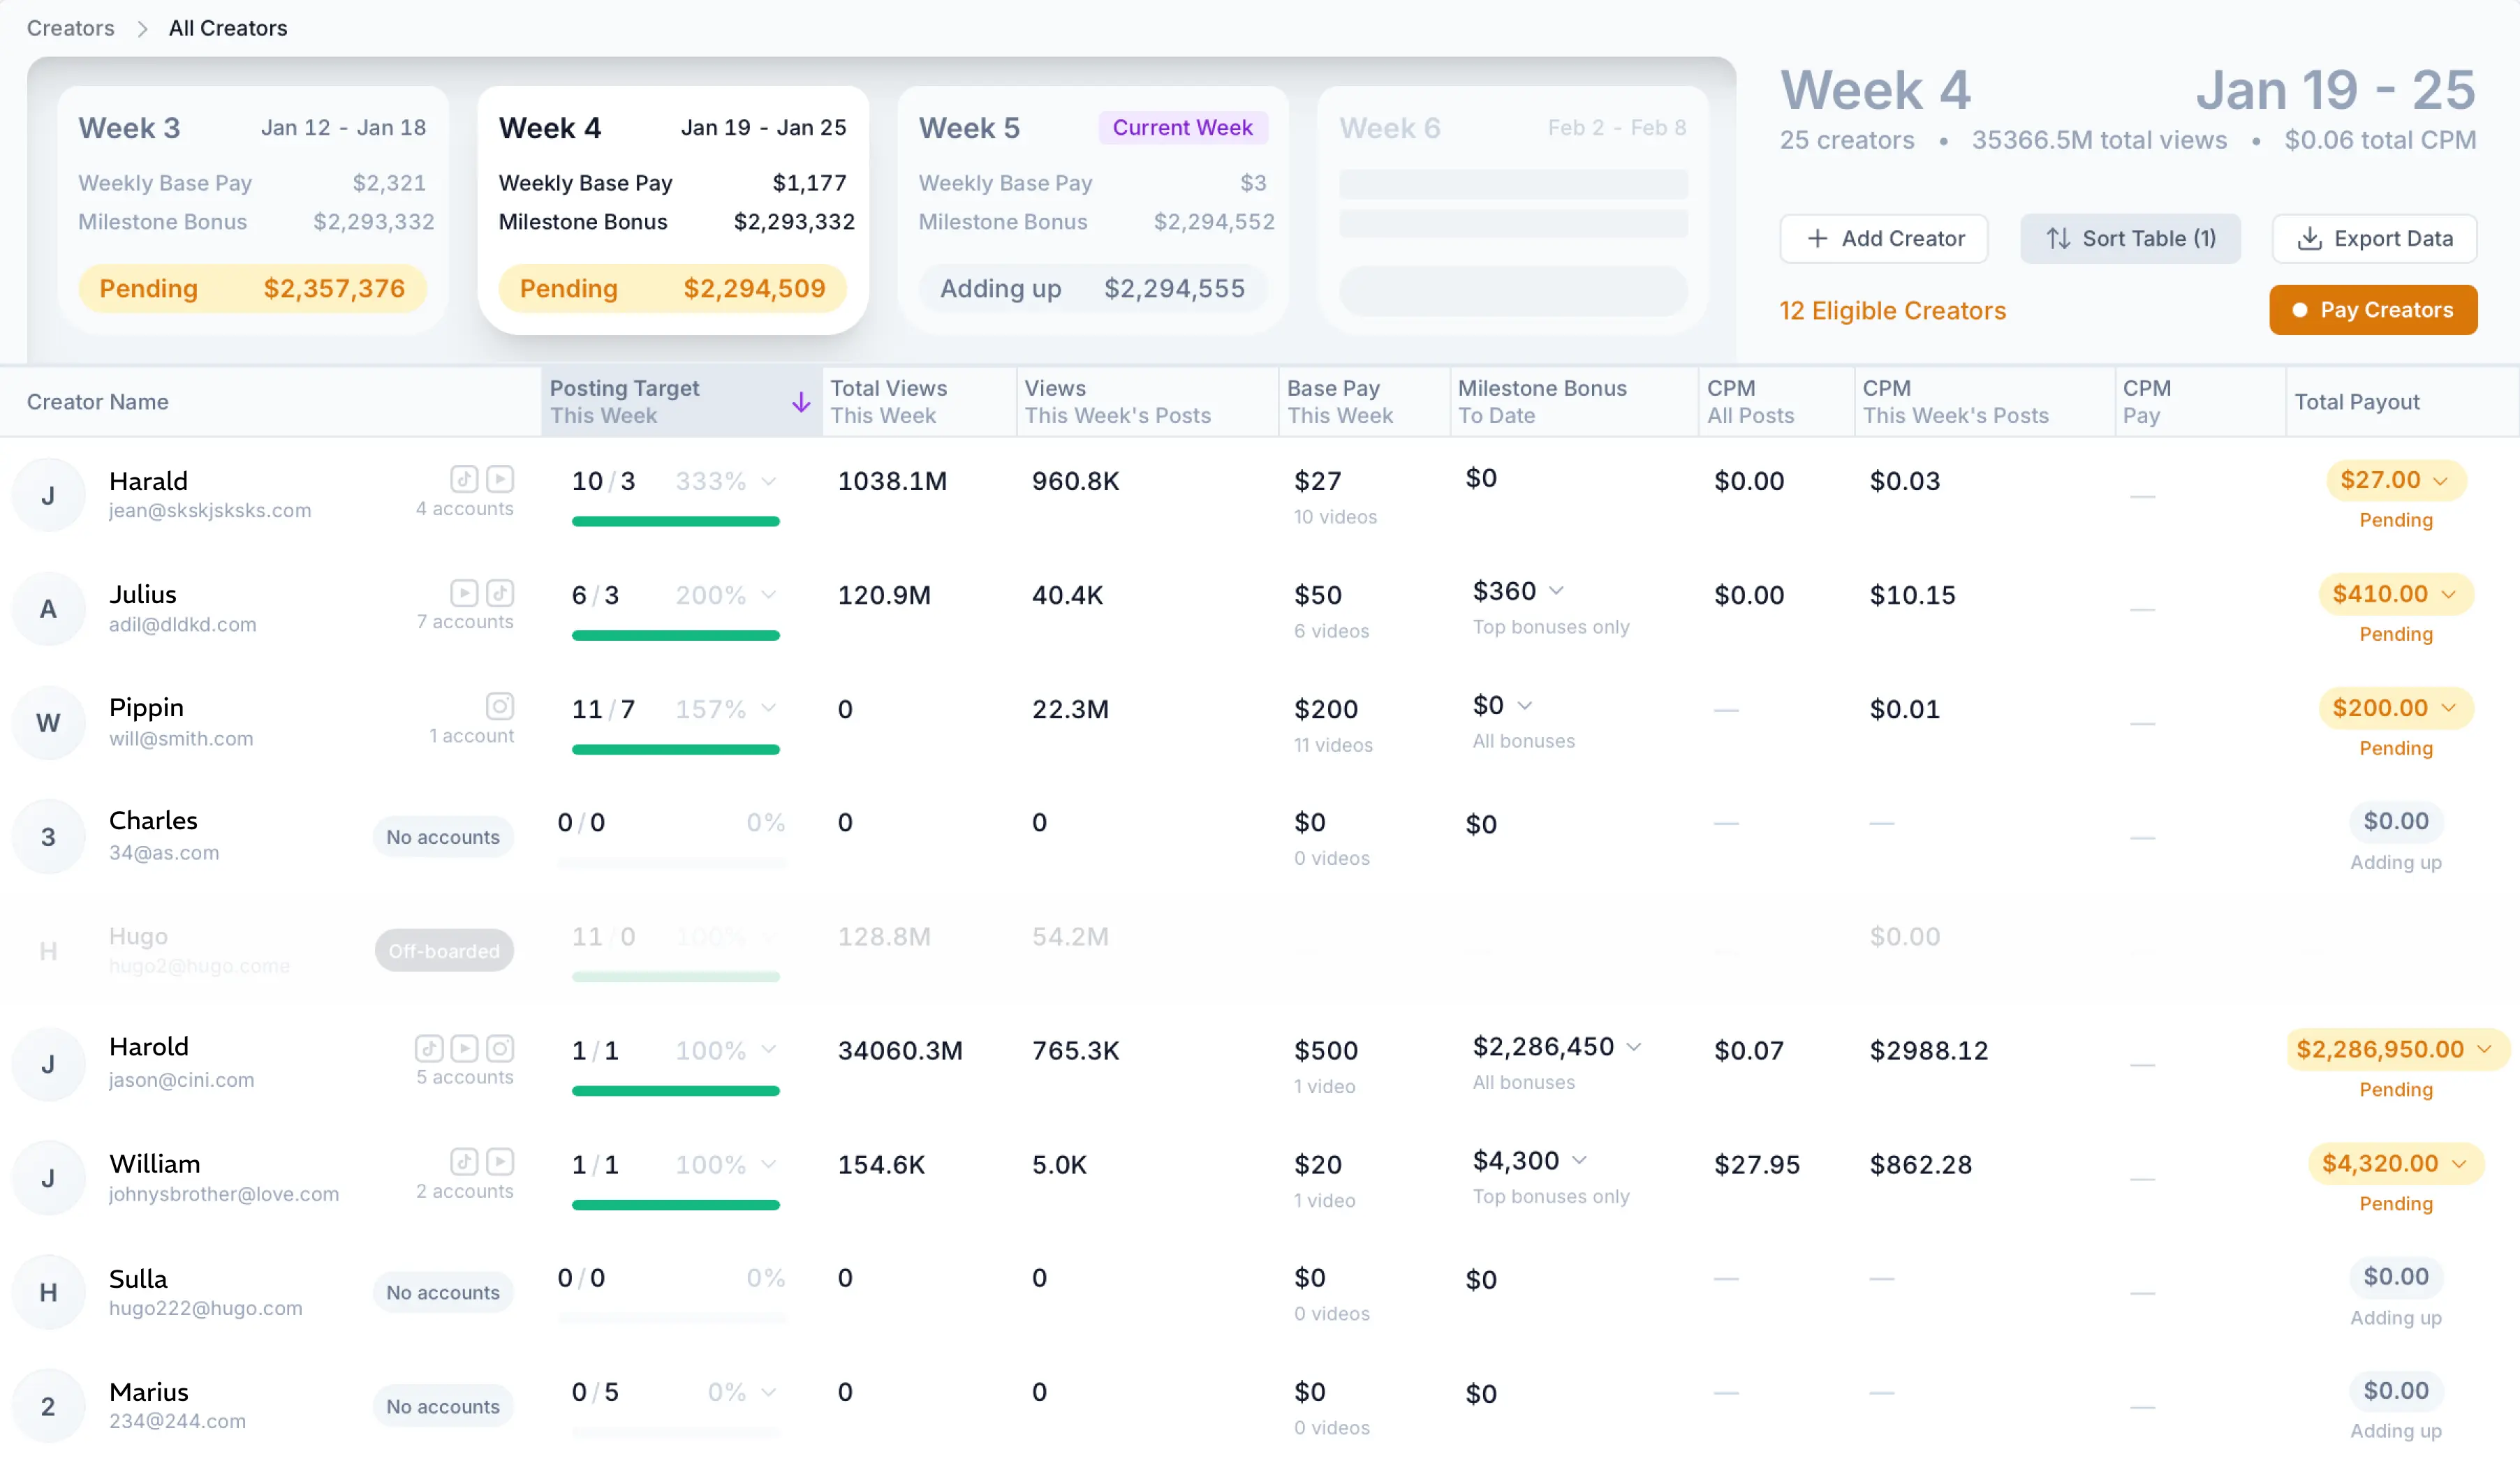The height and width of the screenshot is (1470, 2520).
Task: Click the YouTube icon in Harold's row
Action: 464,1048
